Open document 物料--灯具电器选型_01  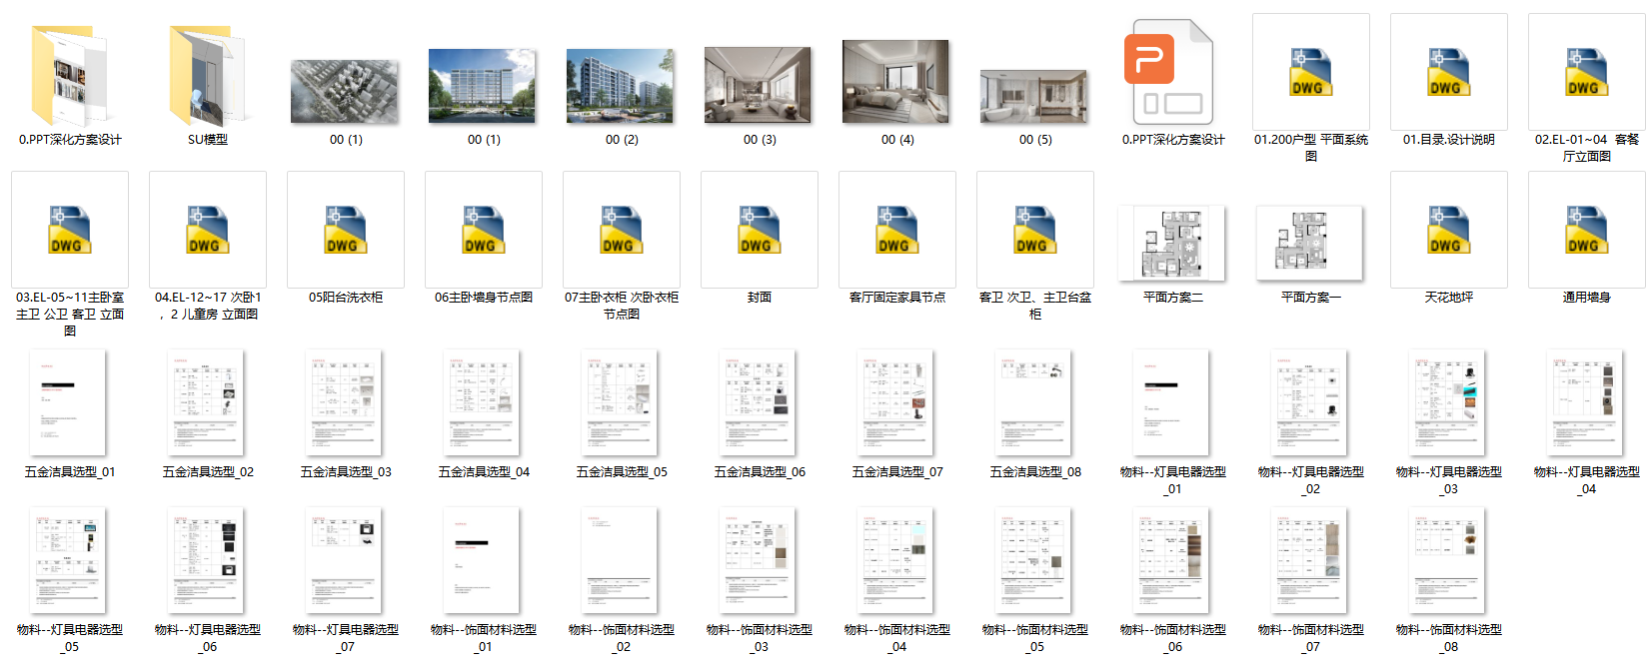point(1171,402)
